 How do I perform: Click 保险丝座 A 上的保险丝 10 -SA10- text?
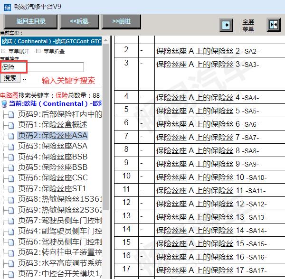tap(211, 177)
